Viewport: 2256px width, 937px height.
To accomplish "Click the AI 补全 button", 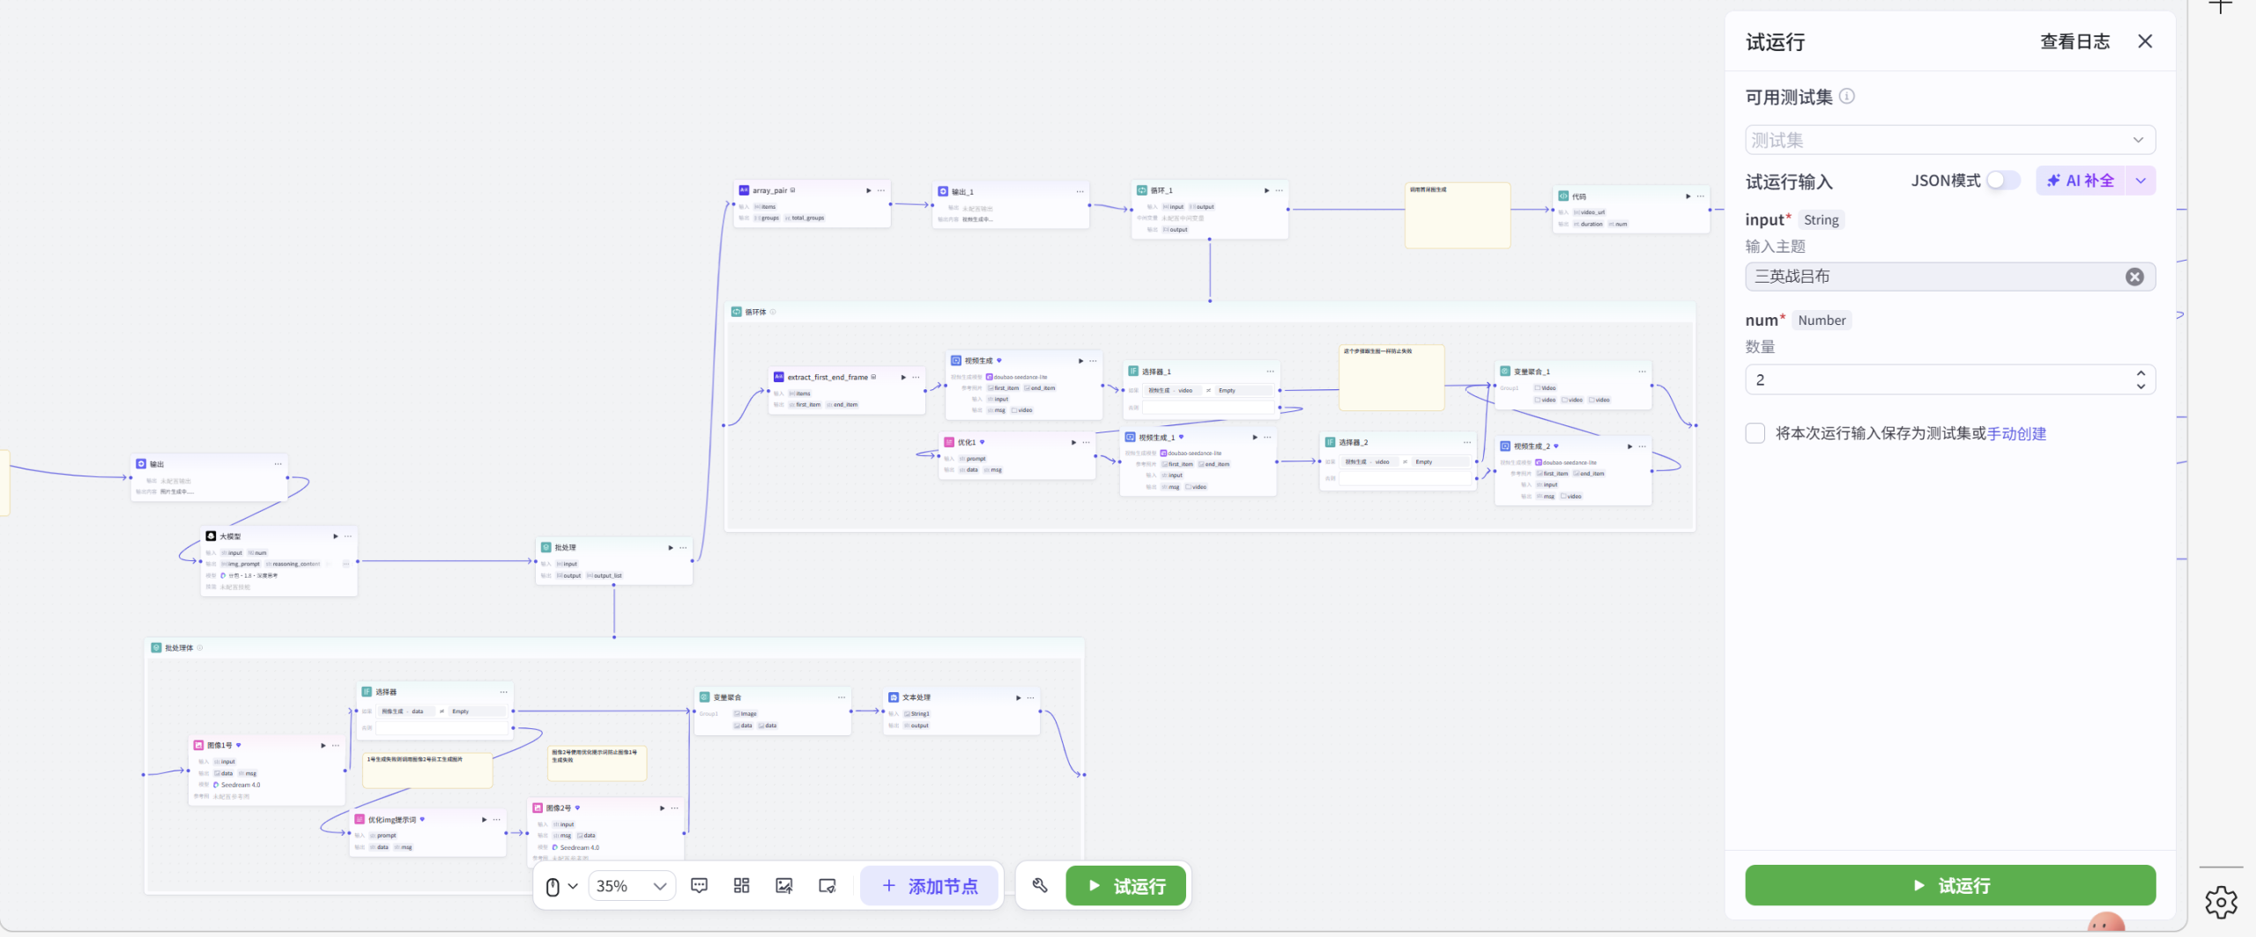I will click(2081, 181).
